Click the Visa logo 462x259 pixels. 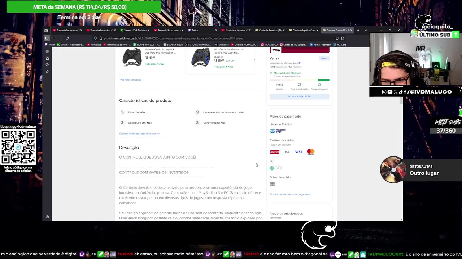point(298,152)
